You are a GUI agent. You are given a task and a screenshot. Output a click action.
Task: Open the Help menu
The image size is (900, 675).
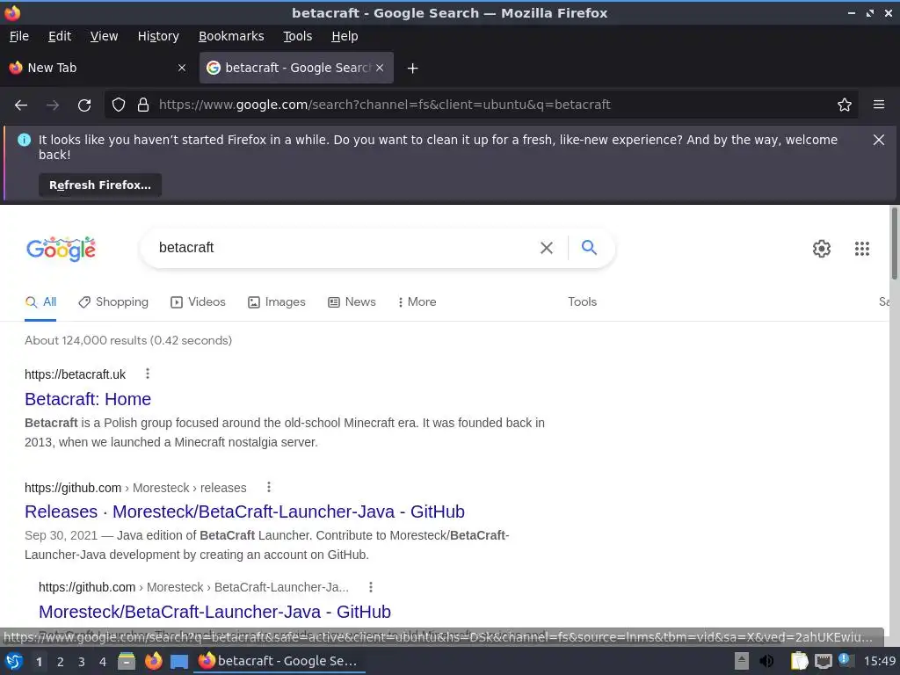point(345,36)
